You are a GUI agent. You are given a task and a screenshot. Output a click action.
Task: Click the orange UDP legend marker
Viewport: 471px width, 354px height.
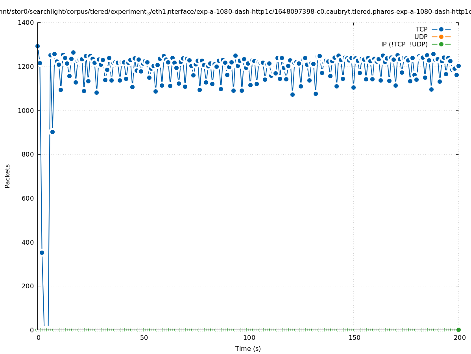pyautogui.click(x=441, y=37)
